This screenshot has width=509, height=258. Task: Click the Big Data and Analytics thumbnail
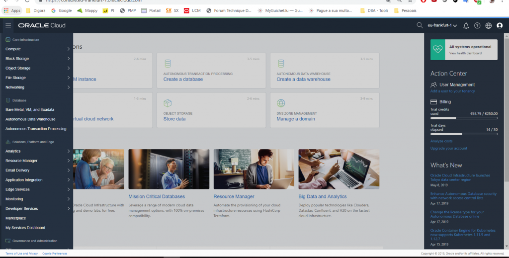(x=339, y=169)
